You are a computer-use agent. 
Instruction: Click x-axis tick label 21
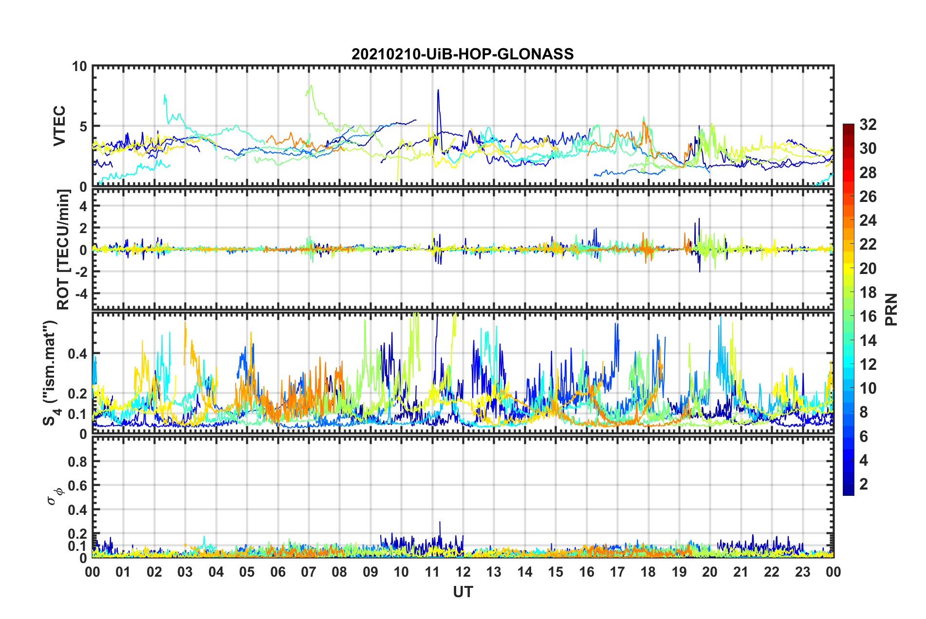tap(741, 572)
